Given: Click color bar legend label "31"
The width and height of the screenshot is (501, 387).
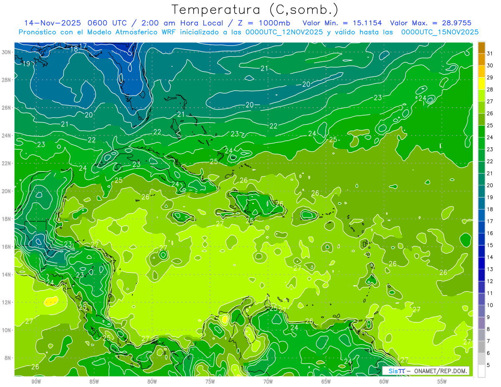Looking at the screenshot, I should point(490,53).
